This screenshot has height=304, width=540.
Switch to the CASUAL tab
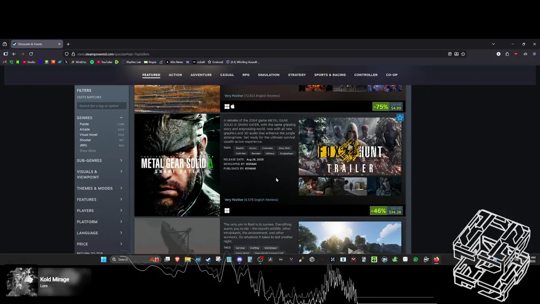point(227,75)
